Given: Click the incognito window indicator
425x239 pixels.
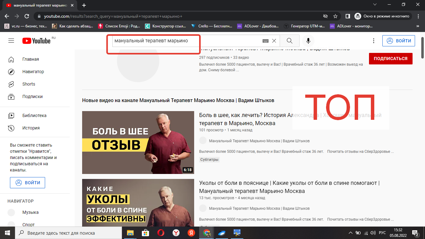Looking at the screenshot, I should [383, 16].
